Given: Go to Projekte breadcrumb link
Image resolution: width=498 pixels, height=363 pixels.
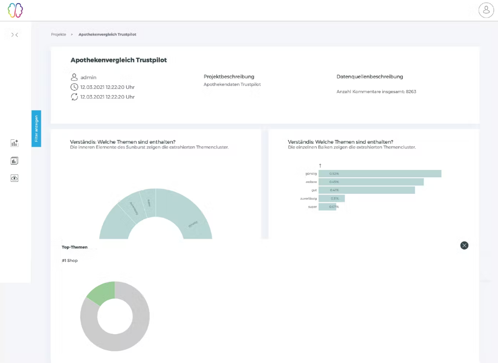Looking at the screenshot, I should pyautogui.click(x=58, y=34).
